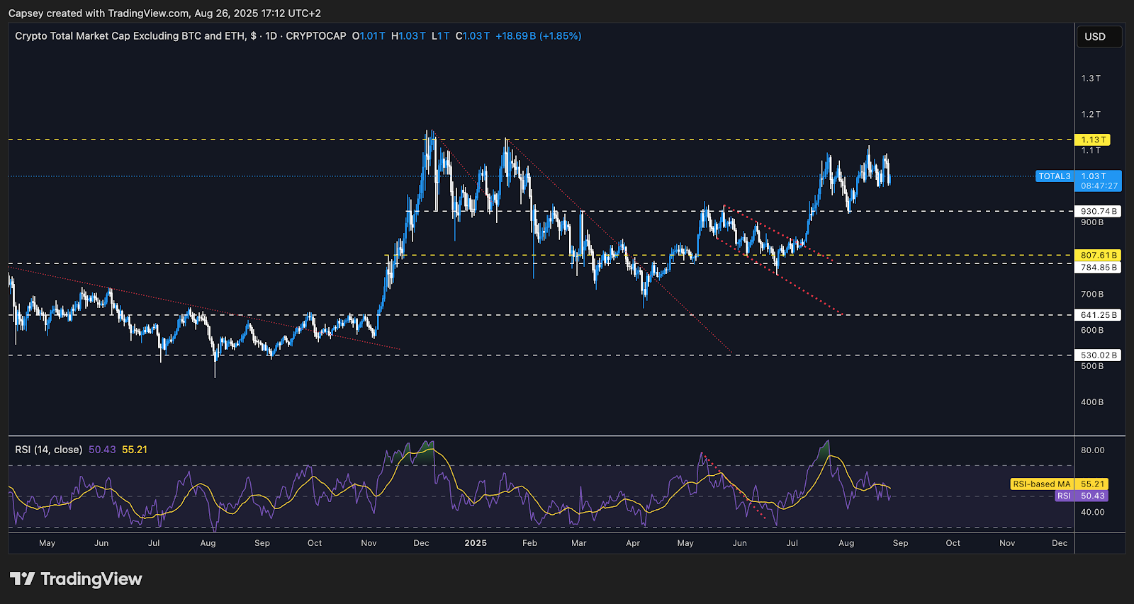Click the 1.2T tick on price scale

[1091, 114]
